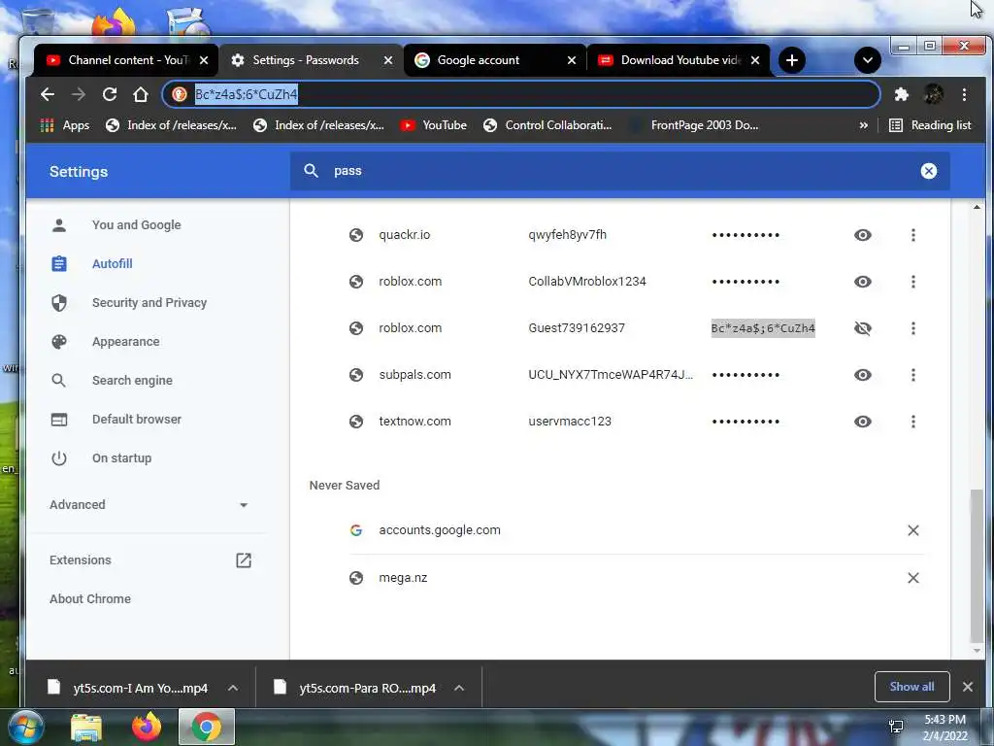Close the Google account tab
Viewport: 994px width, 746px height.
[572, 60]
